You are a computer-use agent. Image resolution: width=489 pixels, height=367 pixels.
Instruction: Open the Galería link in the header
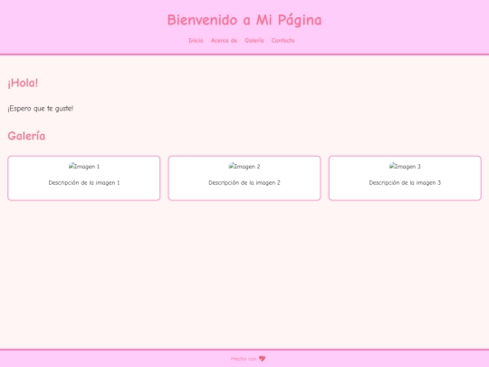coord(254,41)
